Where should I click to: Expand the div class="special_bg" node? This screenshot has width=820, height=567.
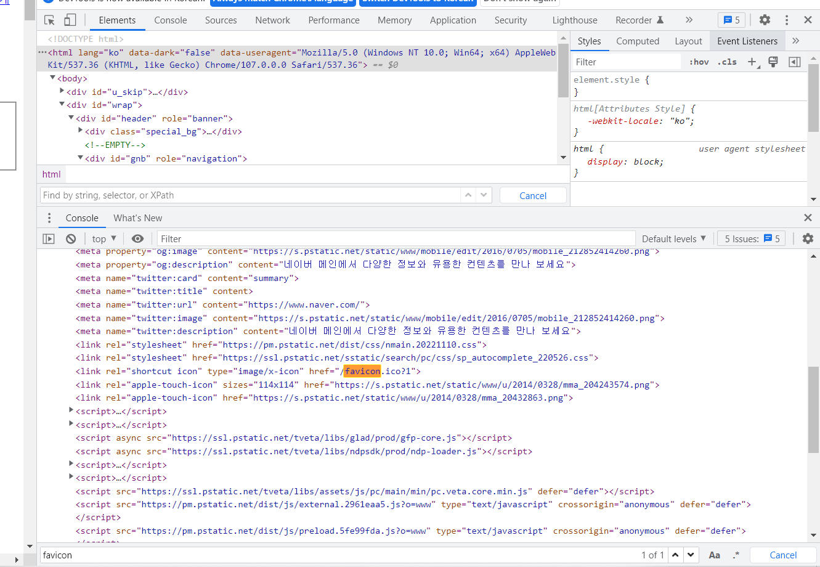(x=80, y=131)
